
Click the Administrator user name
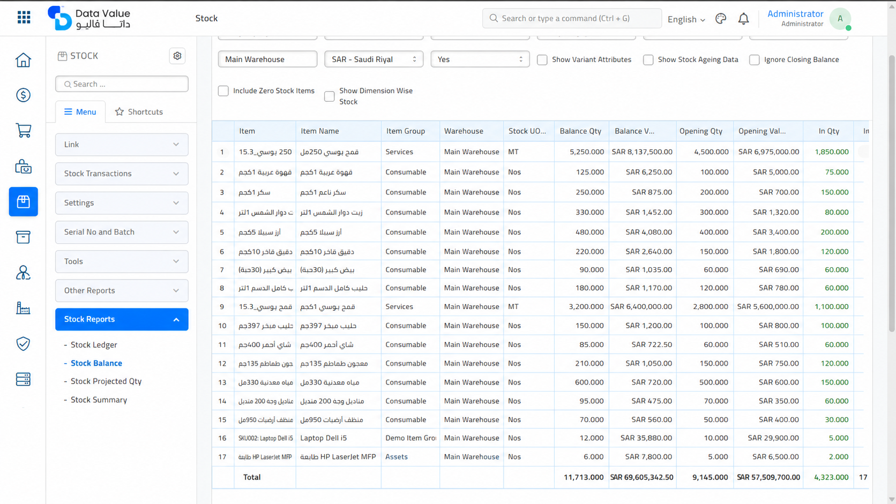tap(795, 14)
